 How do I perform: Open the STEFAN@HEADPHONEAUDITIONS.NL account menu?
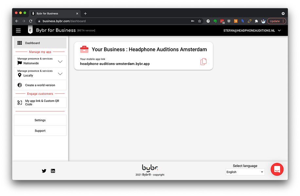[x=252, y=30]
